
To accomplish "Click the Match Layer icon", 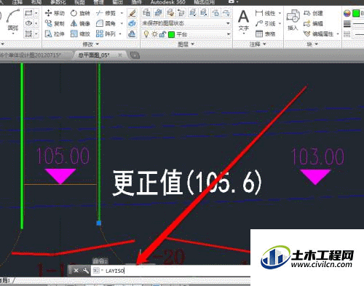I will [170, 12].
